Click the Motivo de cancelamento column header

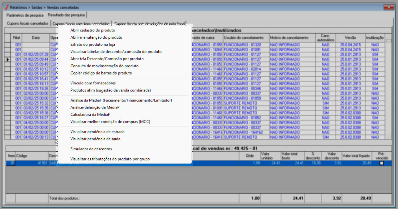pos(289,38)
